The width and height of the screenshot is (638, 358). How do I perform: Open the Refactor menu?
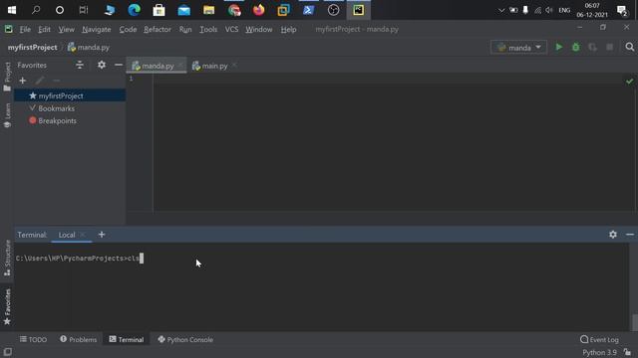pos(158,29)
